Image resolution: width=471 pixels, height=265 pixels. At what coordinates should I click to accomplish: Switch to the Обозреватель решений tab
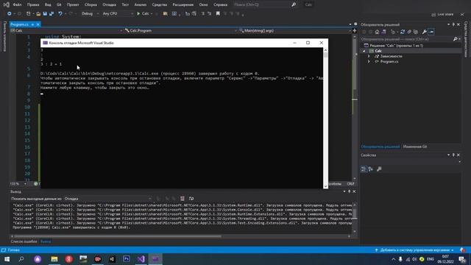coord(380,146)
